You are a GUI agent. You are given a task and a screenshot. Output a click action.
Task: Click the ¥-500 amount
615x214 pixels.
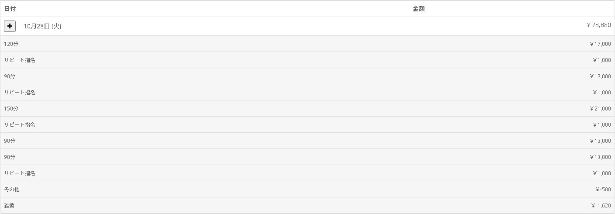click(x=603, y=190)
